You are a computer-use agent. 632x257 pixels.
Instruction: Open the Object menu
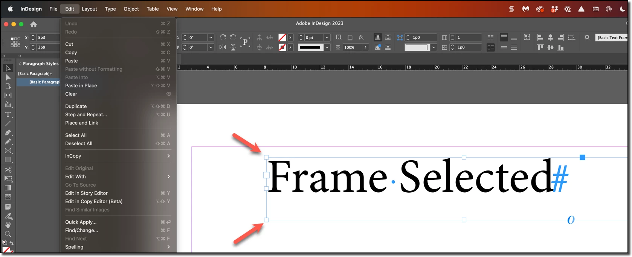pyautogui.click(x=131, y=9)
